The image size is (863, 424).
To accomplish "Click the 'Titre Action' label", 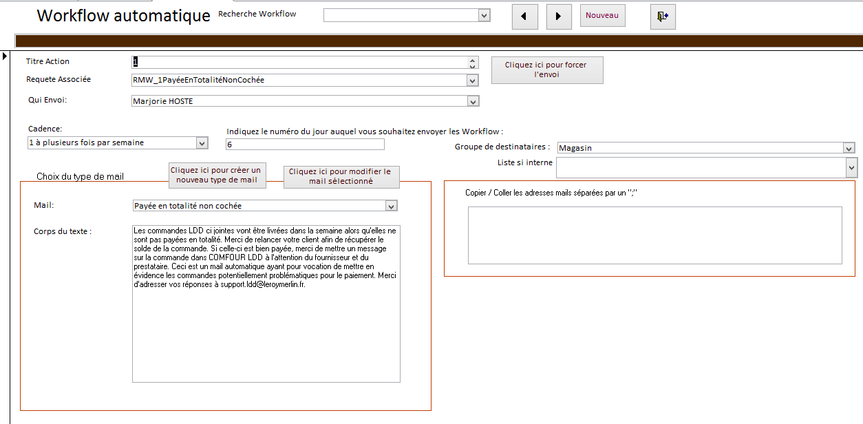I will [x=48, y=61].
